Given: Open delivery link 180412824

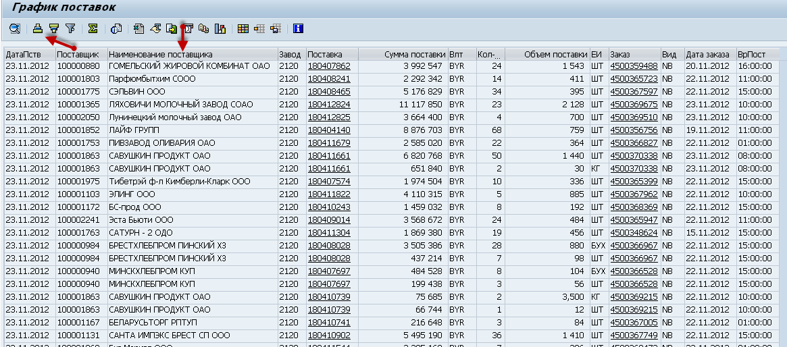Looking at the screenshot, I should [329, 105].
